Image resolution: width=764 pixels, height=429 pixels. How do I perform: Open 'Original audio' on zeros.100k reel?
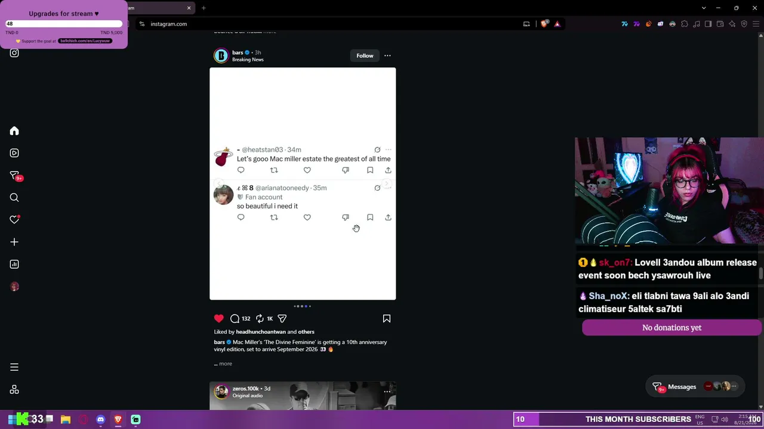click(248, 396)
